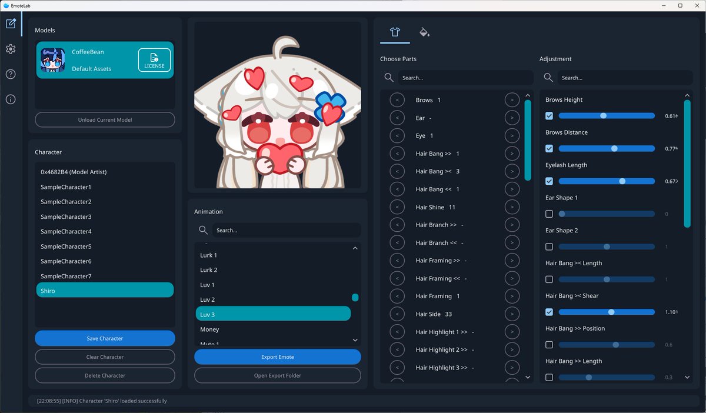Focus the Choose Parts search field
The image size is (706, 413).
[465, 78]
